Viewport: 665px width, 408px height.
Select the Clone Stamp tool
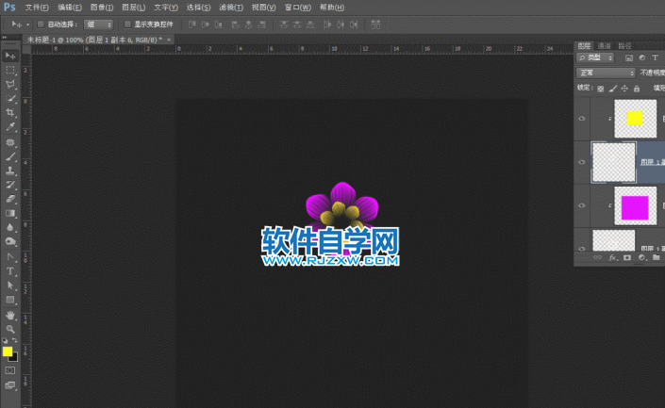(x=10, y=171)
